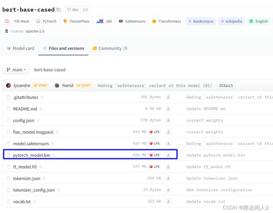Click file icon beside README.md

pyautogui.click(x=8, y=109)
